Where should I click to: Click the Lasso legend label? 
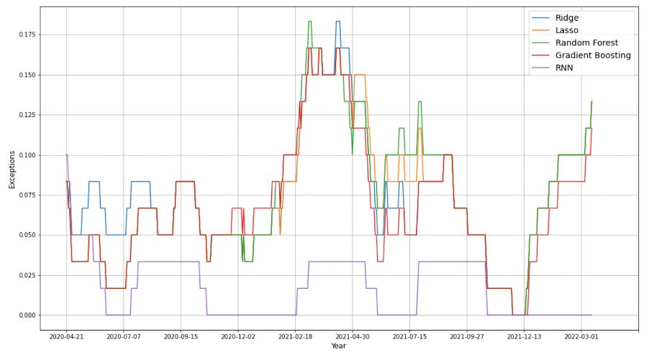coord(567,30)
